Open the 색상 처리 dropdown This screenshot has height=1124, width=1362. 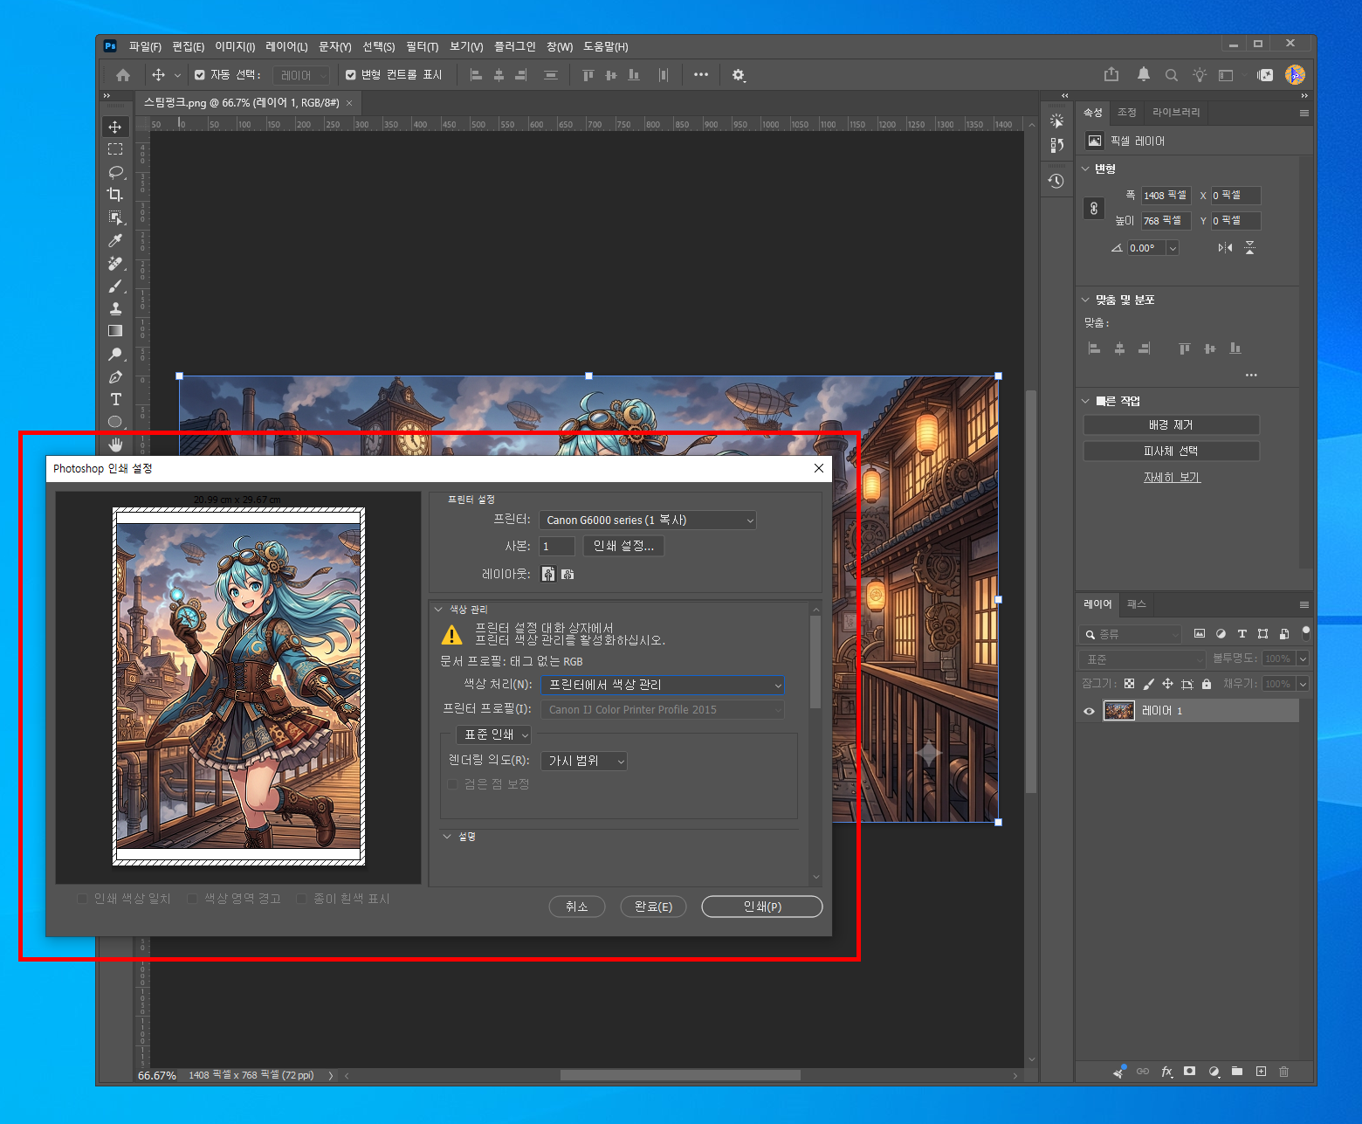coord(663,685)
